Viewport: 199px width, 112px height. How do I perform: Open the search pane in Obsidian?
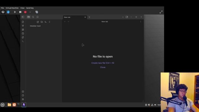coord(33,17)
